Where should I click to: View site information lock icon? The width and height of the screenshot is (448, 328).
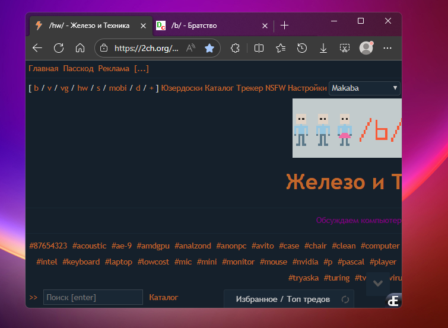click(104, 48)
